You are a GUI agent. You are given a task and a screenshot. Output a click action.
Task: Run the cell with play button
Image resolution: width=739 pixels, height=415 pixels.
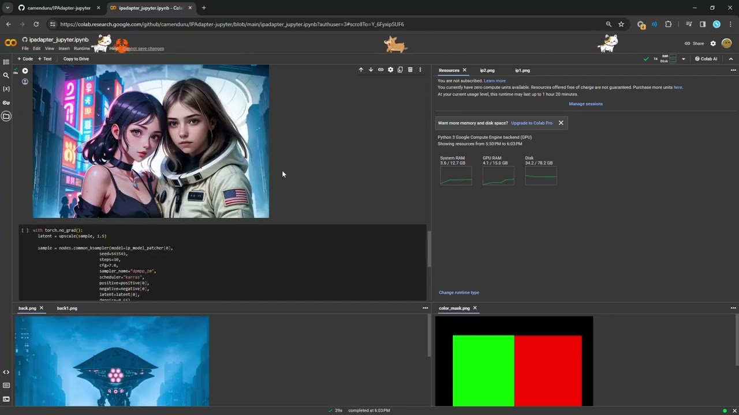click(25, 71)
